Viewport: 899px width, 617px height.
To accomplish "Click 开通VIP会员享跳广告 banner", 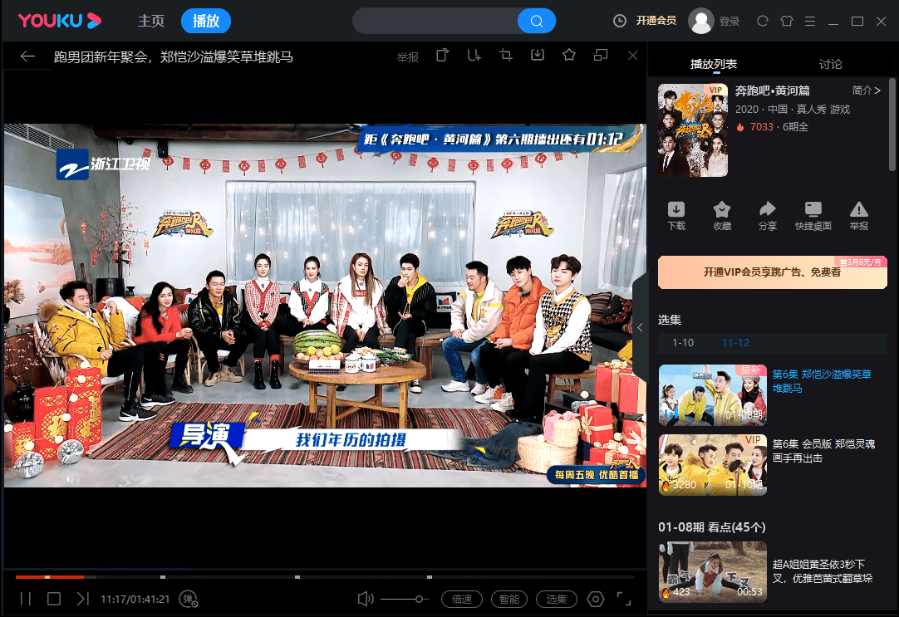I will 772,272.
